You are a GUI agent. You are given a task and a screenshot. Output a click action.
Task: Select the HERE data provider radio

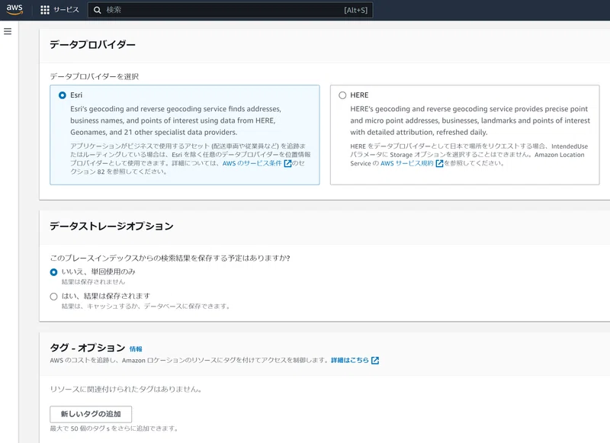[342, 95]
